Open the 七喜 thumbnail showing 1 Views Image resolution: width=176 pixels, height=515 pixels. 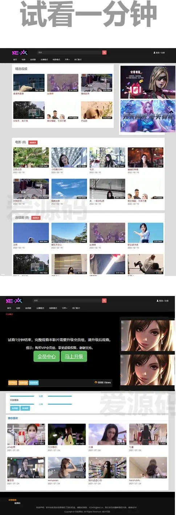click(148, 434)
